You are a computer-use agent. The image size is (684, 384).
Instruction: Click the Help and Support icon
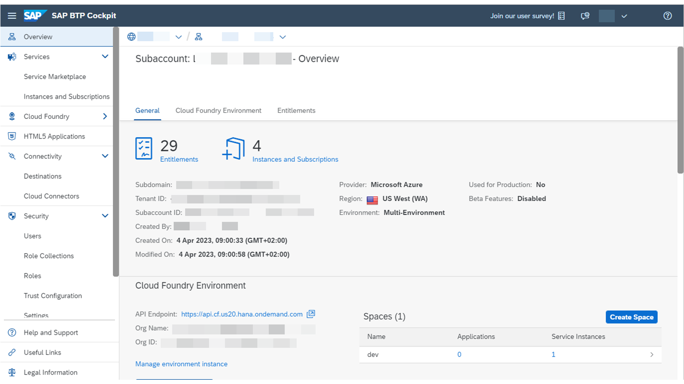coord(12,333)
